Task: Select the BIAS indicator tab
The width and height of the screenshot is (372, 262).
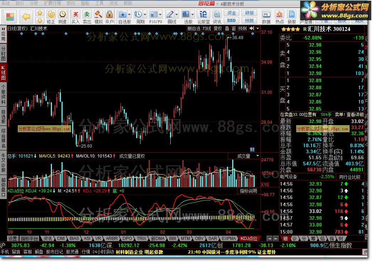Action: [74, 238]
